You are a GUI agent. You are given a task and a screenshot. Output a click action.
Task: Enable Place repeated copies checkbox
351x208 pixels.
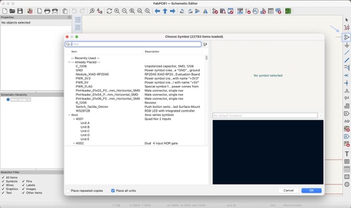68,190
